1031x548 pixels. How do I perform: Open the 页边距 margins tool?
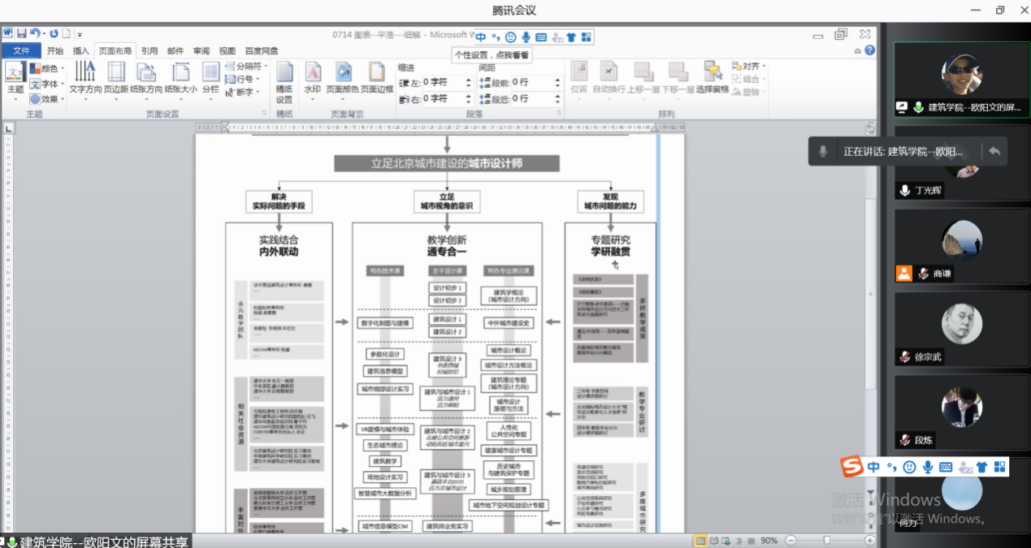tap(115, 78)
